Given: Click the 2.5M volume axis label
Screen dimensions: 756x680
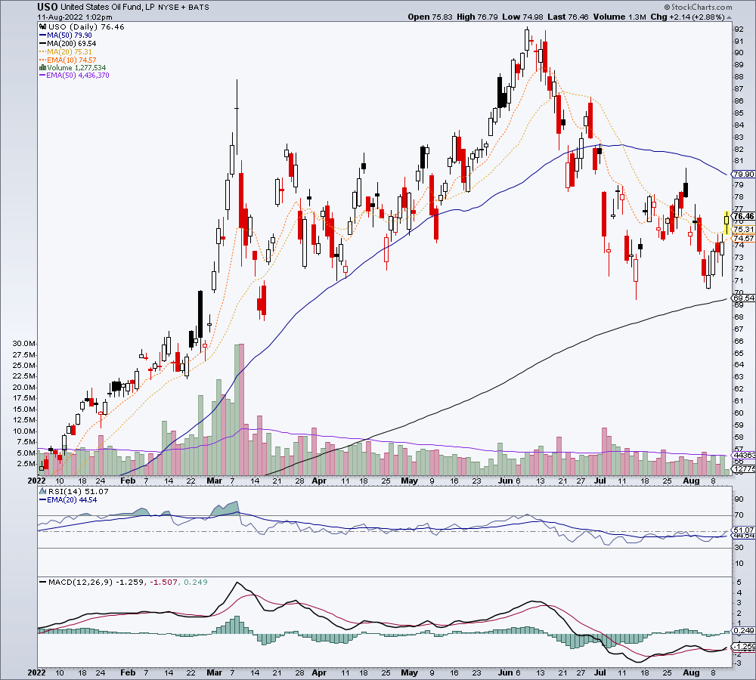Looking at the screenshot, I should pyautogui.click(x=26, y=464).
